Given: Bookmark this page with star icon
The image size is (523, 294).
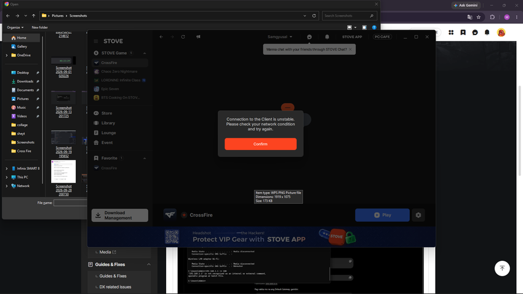Looking at the screenshot, I should (x=479, y=17).
